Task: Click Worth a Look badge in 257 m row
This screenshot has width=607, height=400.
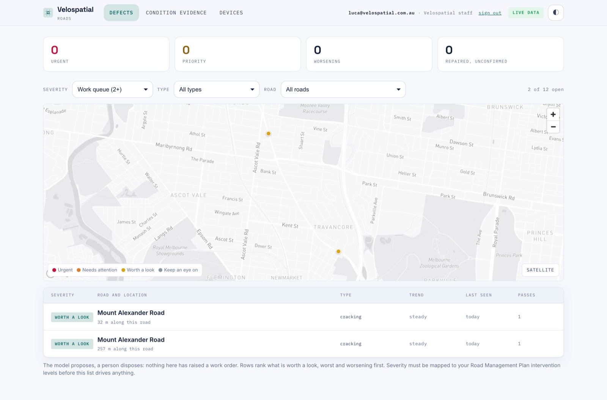Action: tap(72, 344)
